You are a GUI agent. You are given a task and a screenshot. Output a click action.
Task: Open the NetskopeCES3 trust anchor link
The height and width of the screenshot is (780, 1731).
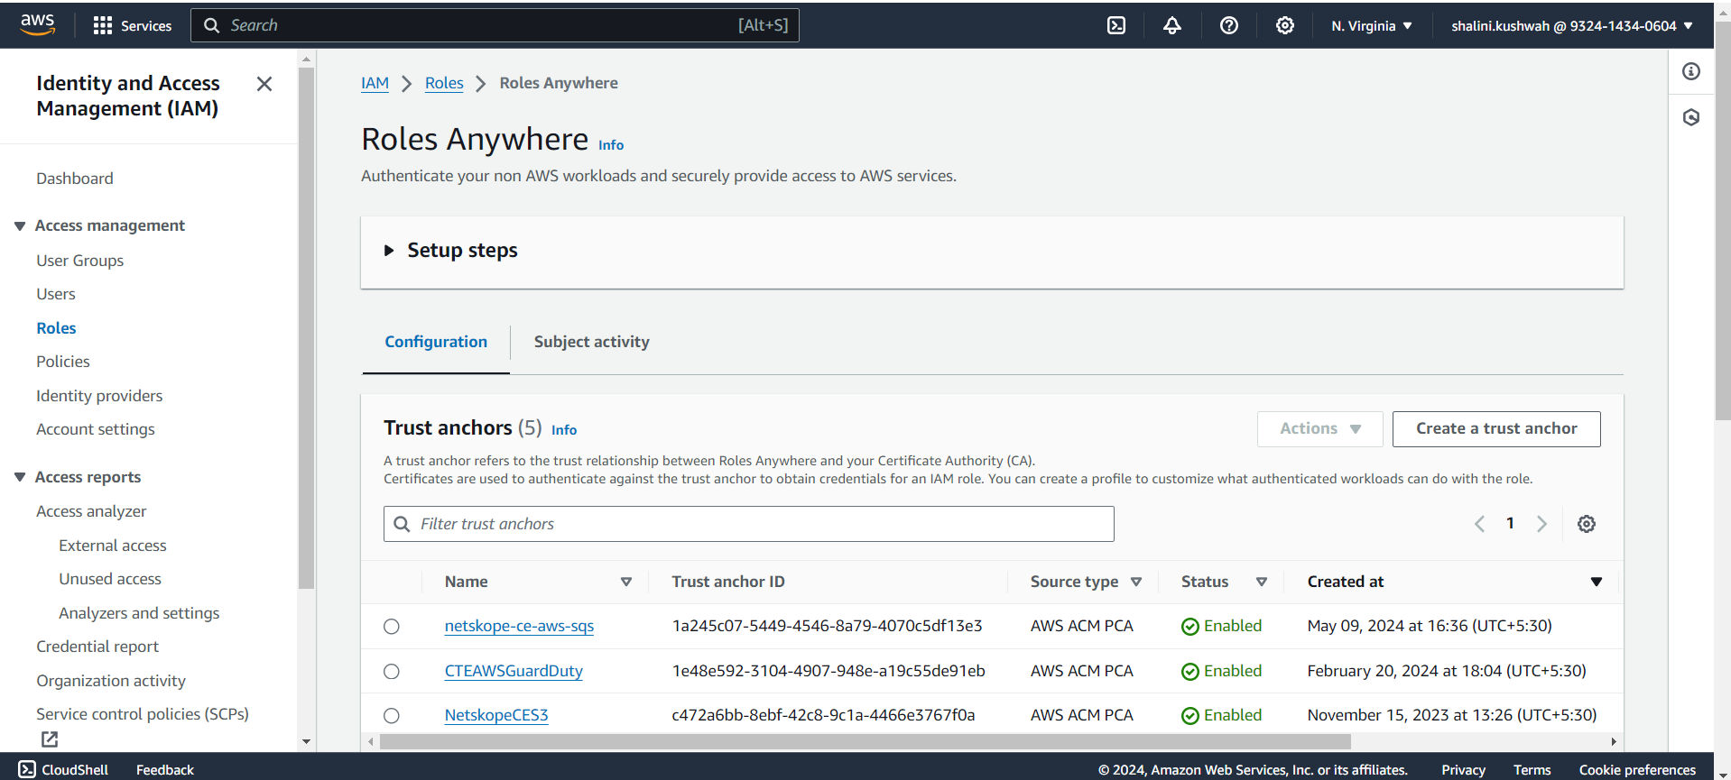[x=496, y=715]
